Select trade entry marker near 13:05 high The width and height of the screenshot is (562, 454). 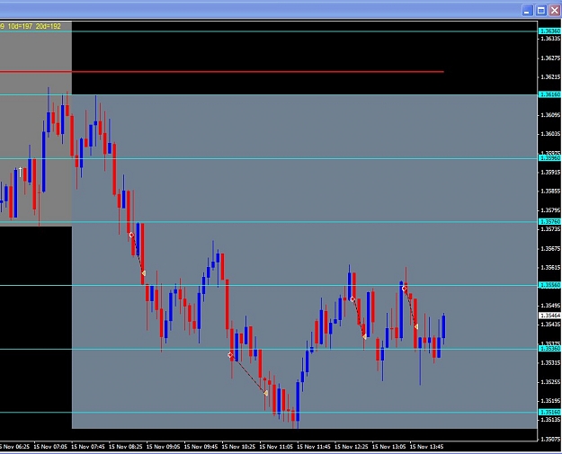click(x=405, y=289)
